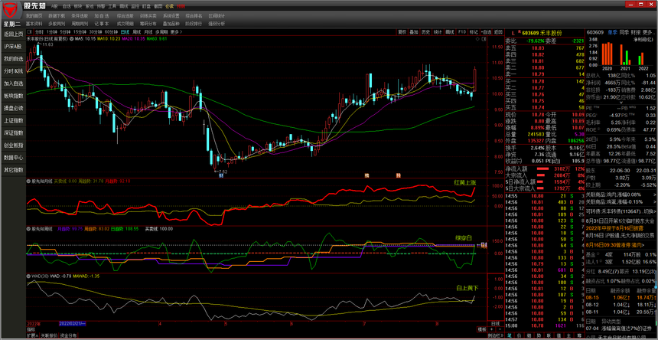The height and width of the screenshot is (340, 658).
Task: Select the 单季 tab in financial panel
Action: coord(612,32)
